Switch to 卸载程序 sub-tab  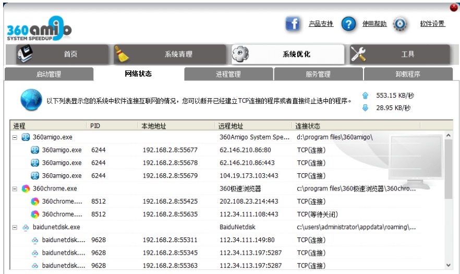(408, 74)
